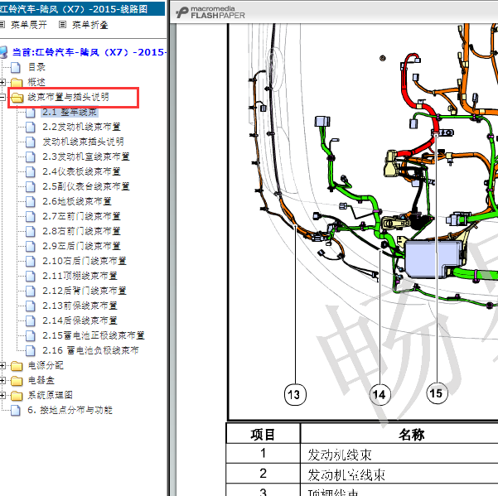Click page icon beside 2.15蓄电池正极线束布置

pyautogui.click(x=31, y=335)
